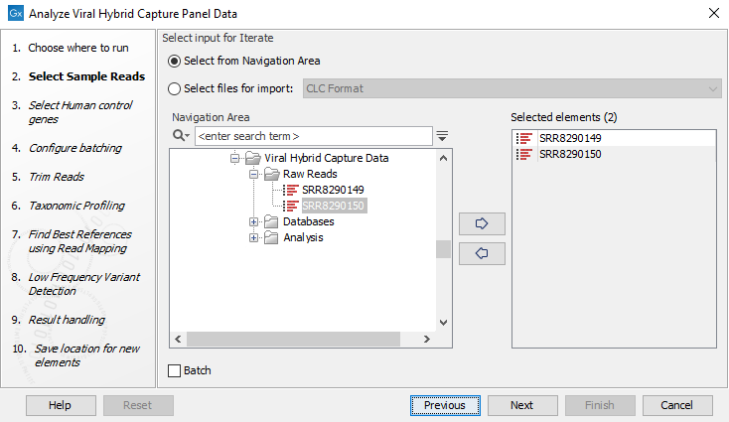Click the Databases folder icon

coord(271,221)
